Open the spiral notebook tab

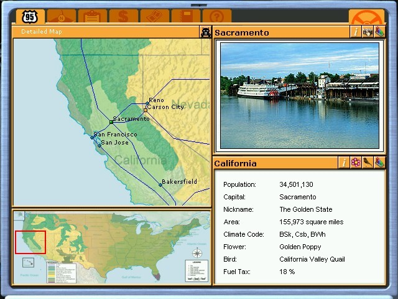tap(186, 17)
